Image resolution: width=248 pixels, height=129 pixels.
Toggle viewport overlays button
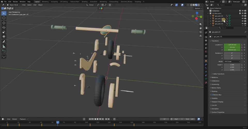coord(182,5)
